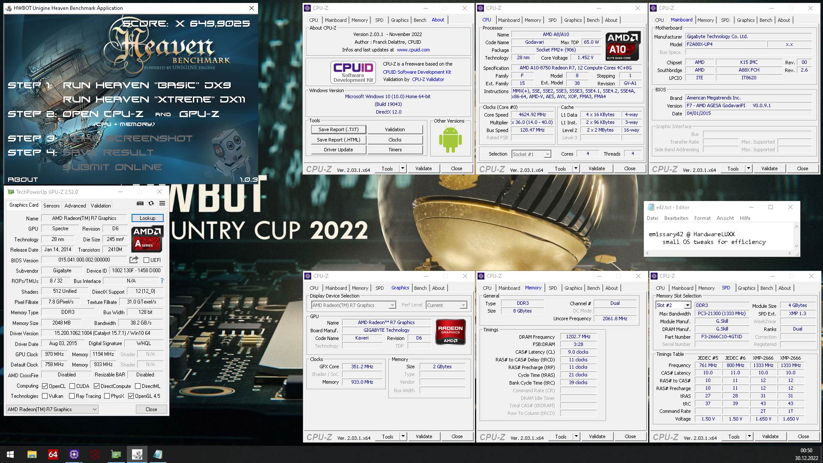Screen dimensions: 823x463
Task: Click the green Android icon under Other Versions
Action: click(450, 140)
